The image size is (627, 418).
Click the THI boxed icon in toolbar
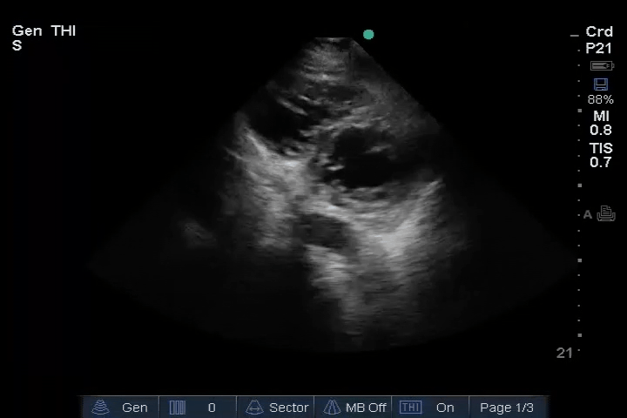[x=410, y=408]
